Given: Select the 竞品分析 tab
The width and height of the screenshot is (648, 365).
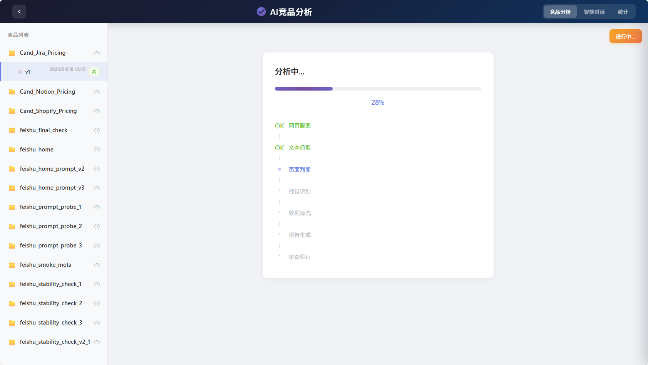Looking at the screenshot, I should click(x=560, y=12).
